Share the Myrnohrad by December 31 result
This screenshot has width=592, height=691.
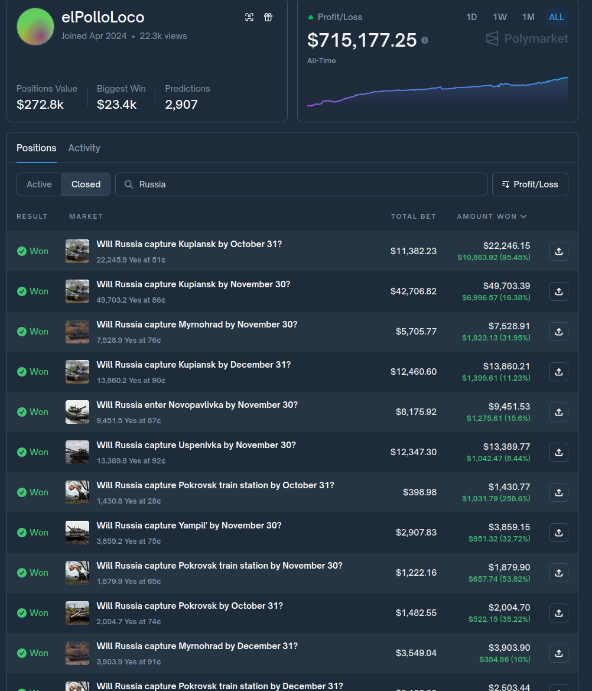click(558, 653)
